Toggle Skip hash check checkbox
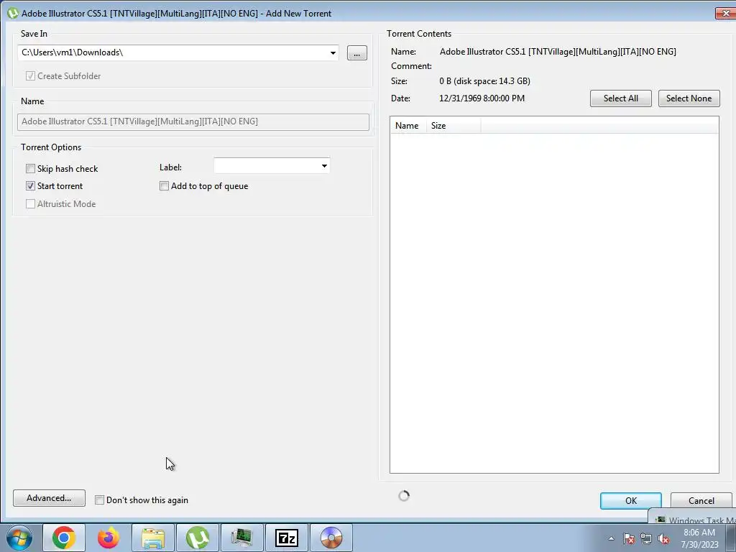 point(30,168)
